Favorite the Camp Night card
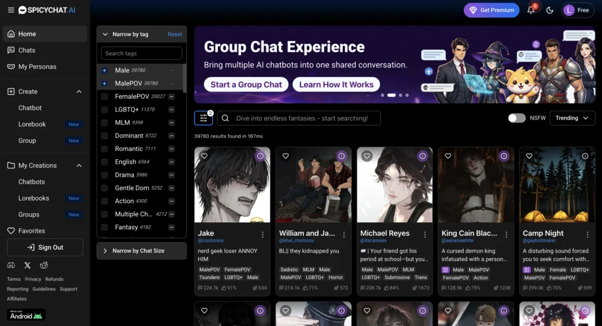 [529, 156]
